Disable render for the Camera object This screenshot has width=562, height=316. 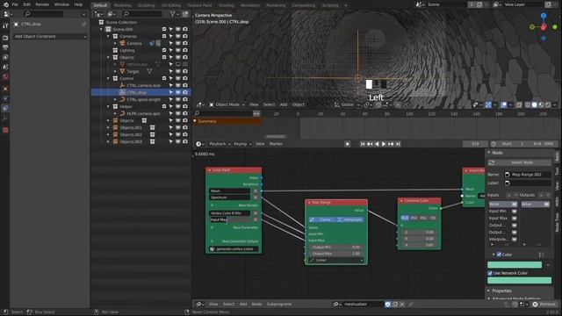pyautogui.click(x=185, y=43)
